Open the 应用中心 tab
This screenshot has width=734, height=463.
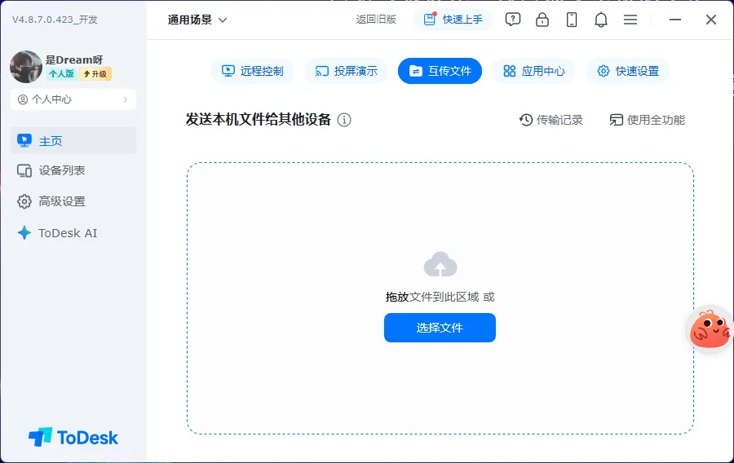click(x=533, y=71)
